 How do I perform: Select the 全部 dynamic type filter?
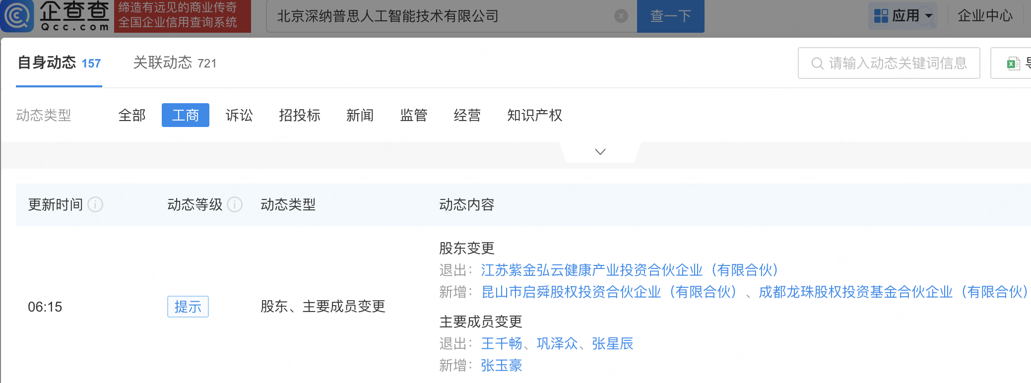132,116
